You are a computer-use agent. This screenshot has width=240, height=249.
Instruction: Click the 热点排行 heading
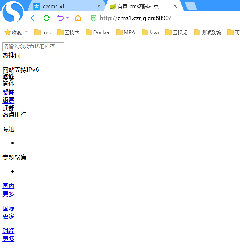point(14,114)
